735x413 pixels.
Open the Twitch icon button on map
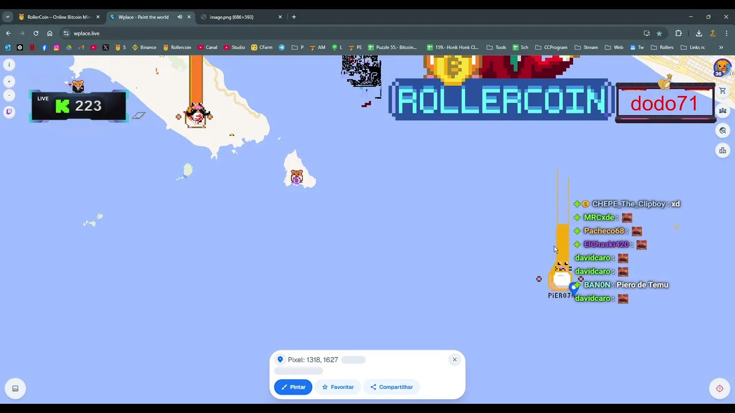pyautogui.click(x=9, y=112)
